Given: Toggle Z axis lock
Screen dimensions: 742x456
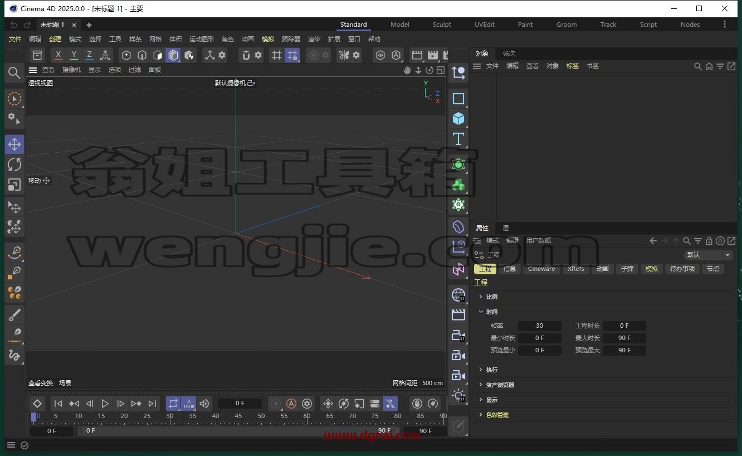Looking at the screenshot, I should [89, 55].
